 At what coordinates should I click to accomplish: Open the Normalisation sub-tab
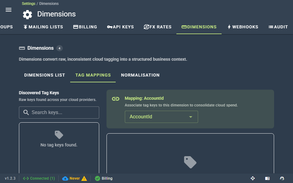tap(140, 75)
